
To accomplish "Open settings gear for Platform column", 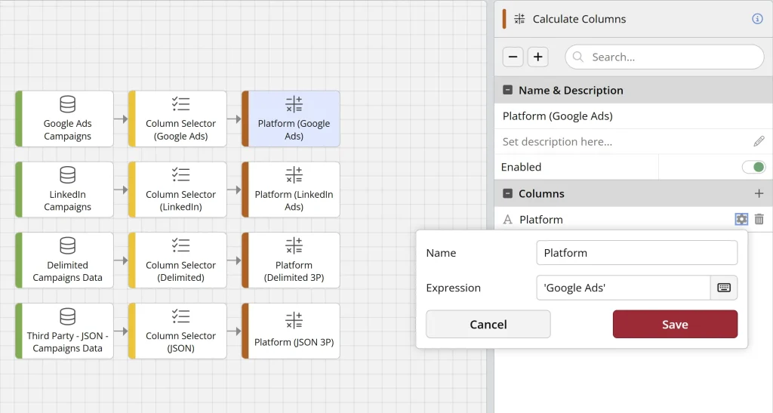I will [x=741, y=219].
